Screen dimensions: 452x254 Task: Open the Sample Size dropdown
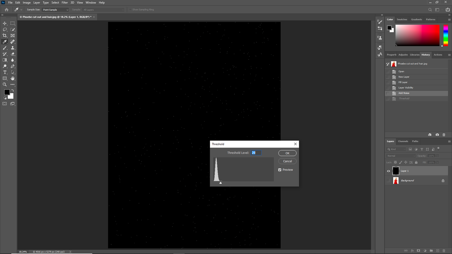click(55, 9)
